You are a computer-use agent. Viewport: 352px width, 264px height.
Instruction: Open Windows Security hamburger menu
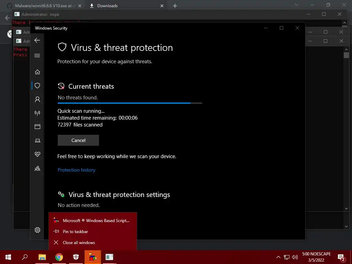coord(37,55)
